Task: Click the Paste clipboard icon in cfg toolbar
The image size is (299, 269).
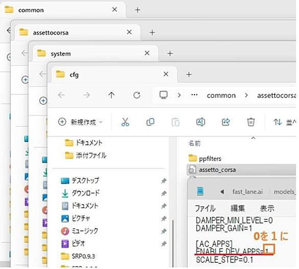Action: click(175, 122)
